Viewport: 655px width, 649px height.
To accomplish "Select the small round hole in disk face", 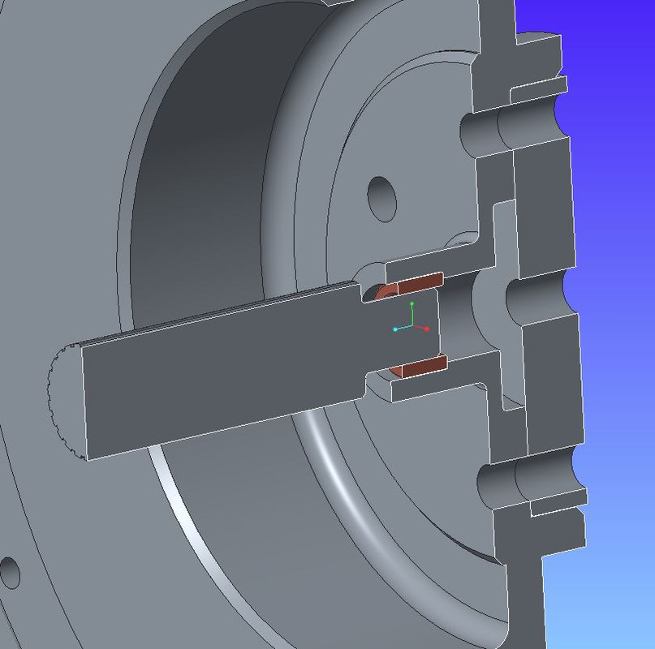I will [x=381, y=200].
